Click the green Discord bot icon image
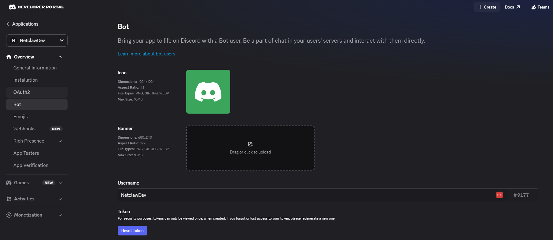Screen dimensions: 553x240 208,92
